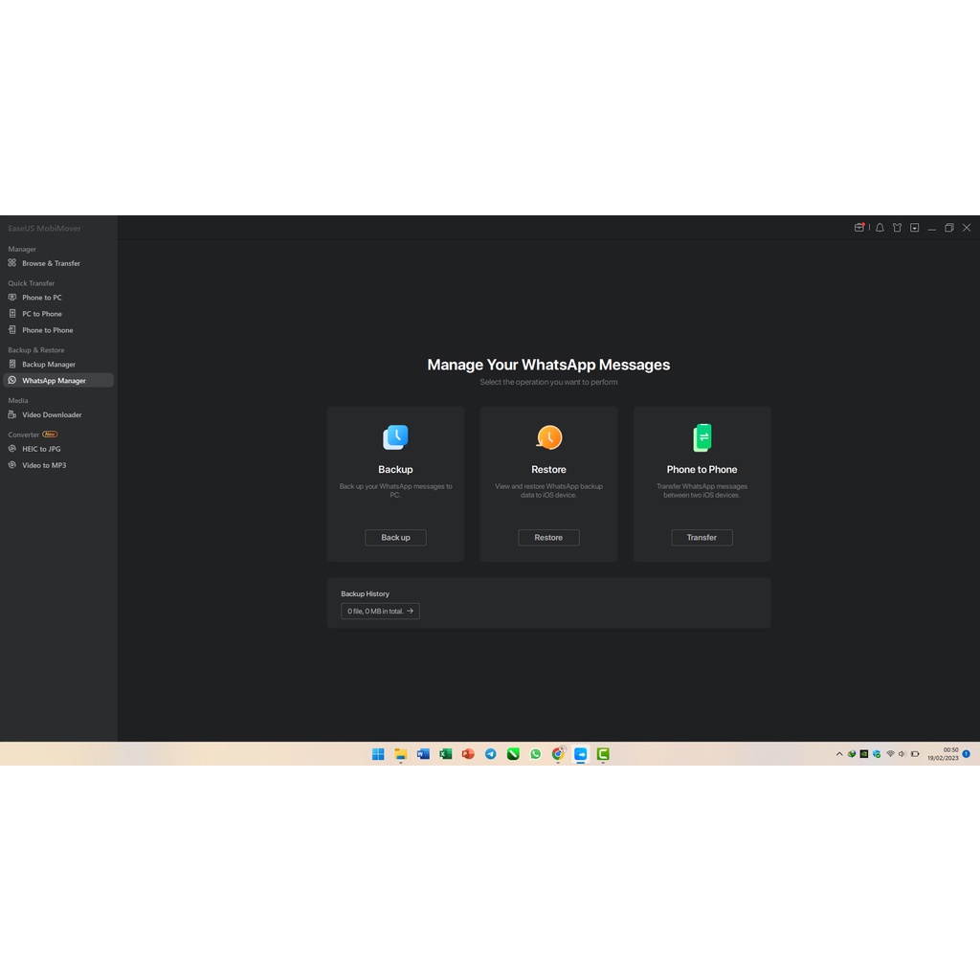Viewport: 980px width, 980px height.
Task: Open the HEIC to JPG converter
Action: click(41, 449)
